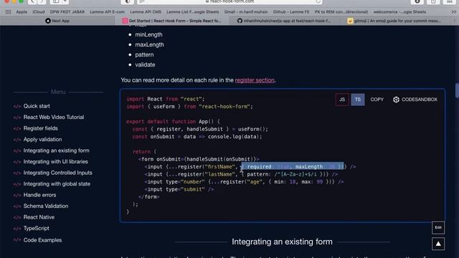Click the 'minLength' list item text

148,34
